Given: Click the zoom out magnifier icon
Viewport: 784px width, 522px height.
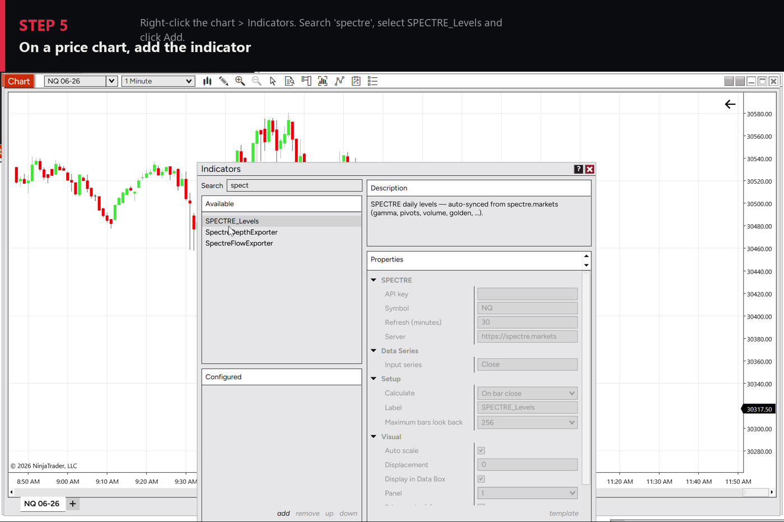Looking at the screenshot, I should pyautogui.click(x=256, y=81).
